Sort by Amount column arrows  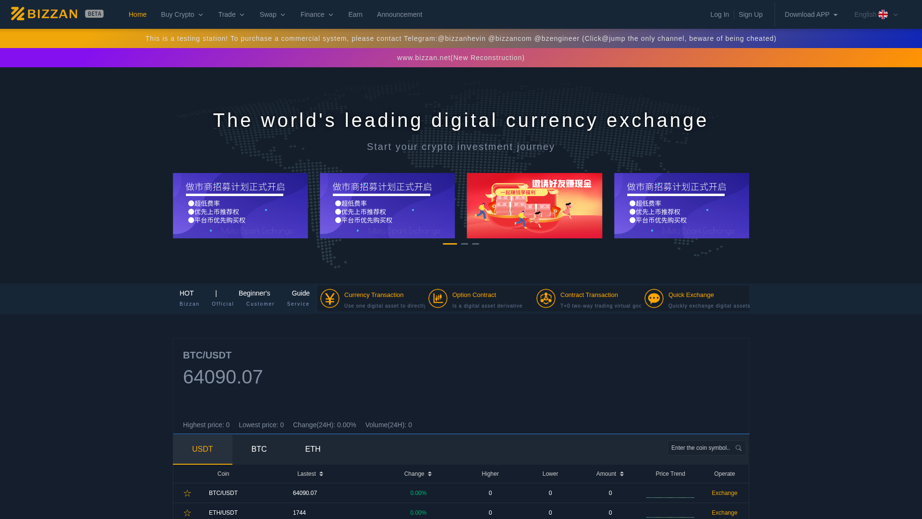[x=622, y=474]
